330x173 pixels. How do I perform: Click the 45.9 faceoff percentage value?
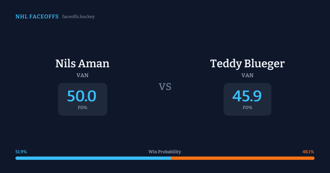click(247, 96)
